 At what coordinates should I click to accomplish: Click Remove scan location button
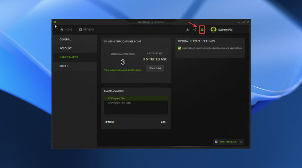tap(110, 122)
